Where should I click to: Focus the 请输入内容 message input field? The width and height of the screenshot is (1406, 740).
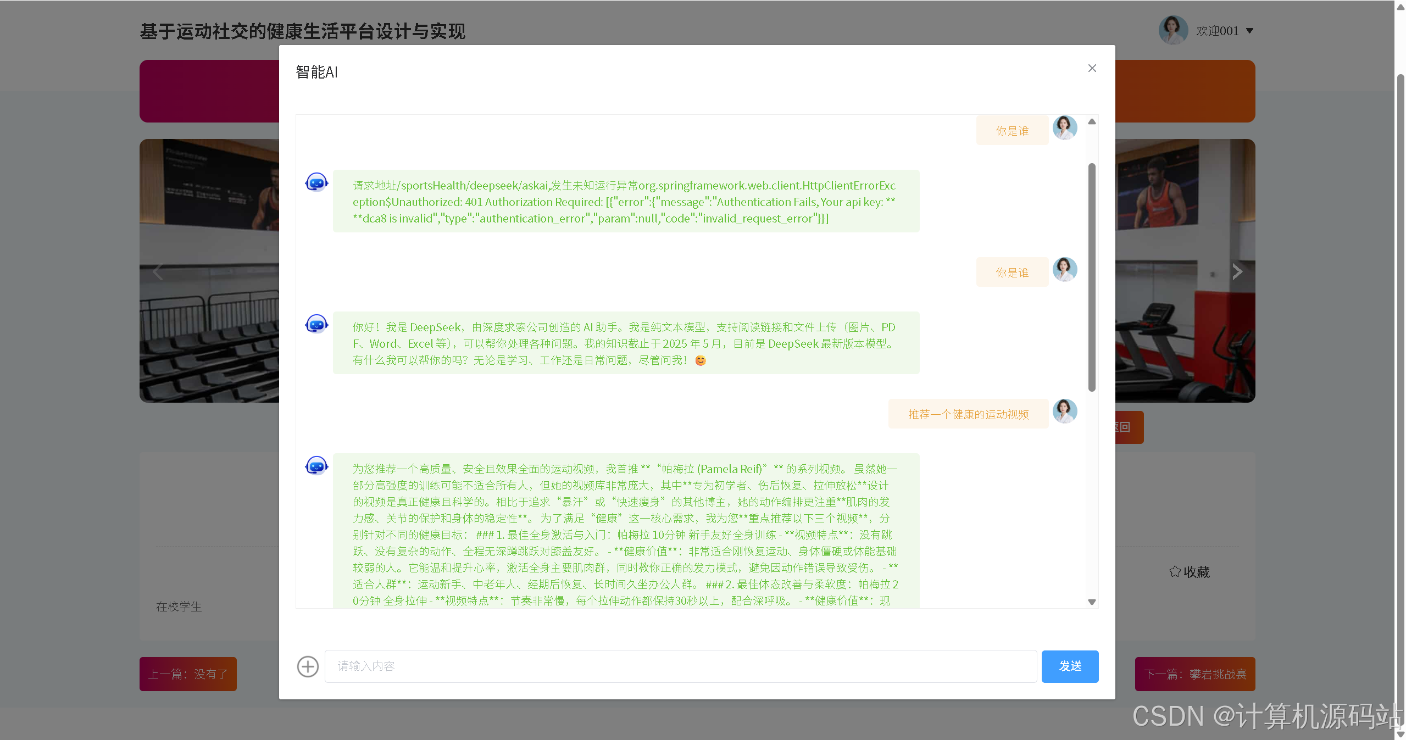point(680,666)
